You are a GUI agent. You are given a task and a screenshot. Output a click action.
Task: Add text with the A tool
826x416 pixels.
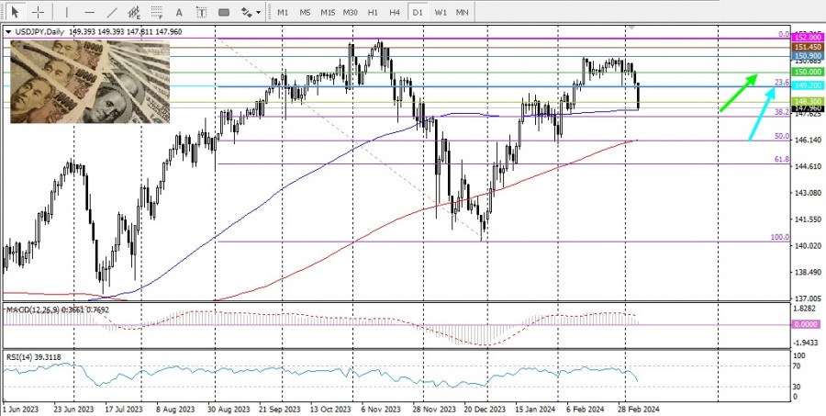(179, 12)
